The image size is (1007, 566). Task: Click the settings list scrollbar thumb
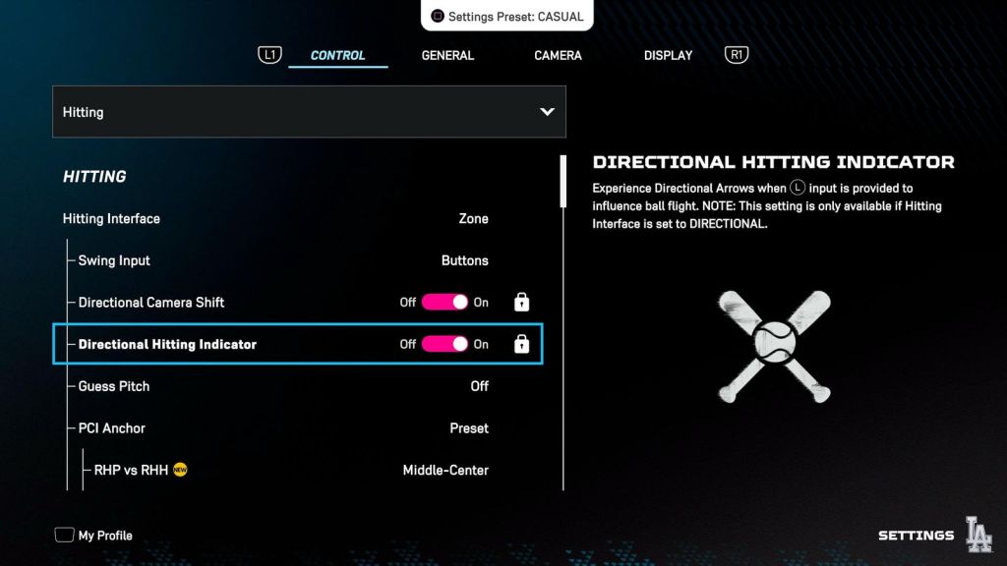click(x=563, y=182)
